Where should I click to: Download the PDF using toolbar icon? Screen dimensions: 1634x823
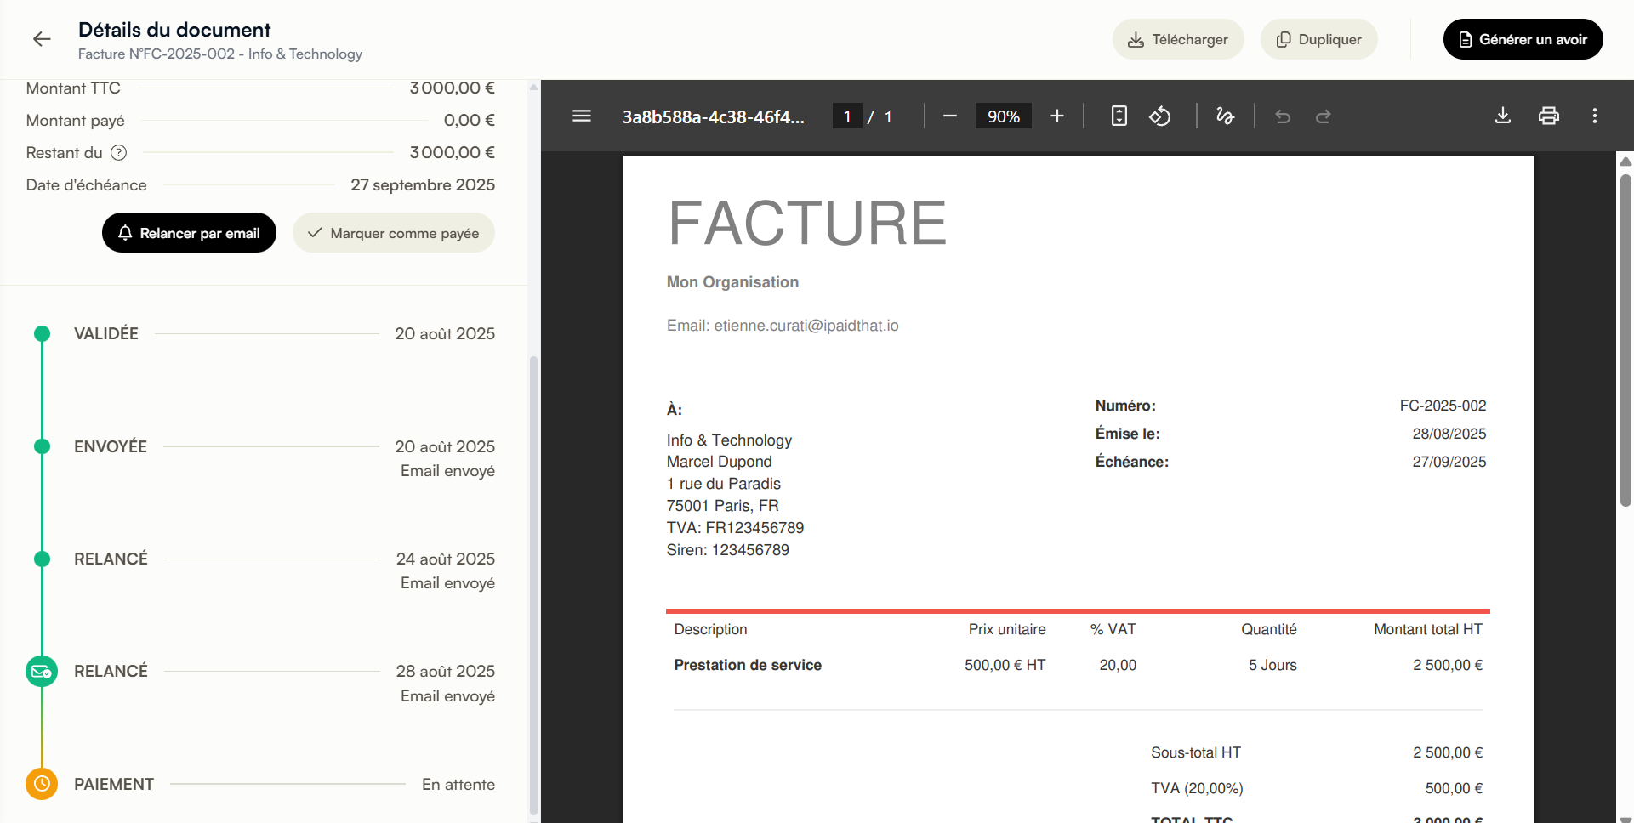point(1503,116)
